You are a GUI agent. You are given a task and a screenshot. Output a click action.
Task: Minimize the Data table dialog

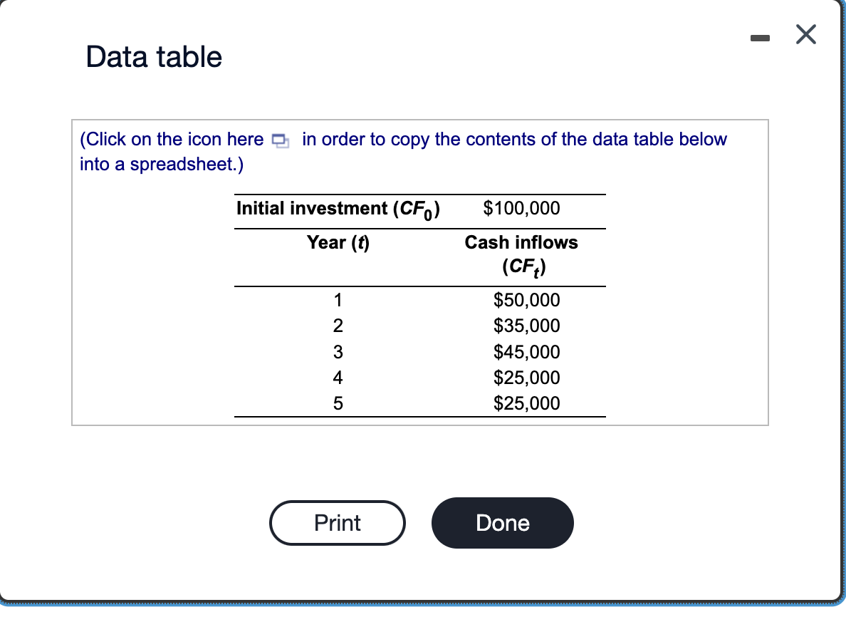click(x=760, y=38)
